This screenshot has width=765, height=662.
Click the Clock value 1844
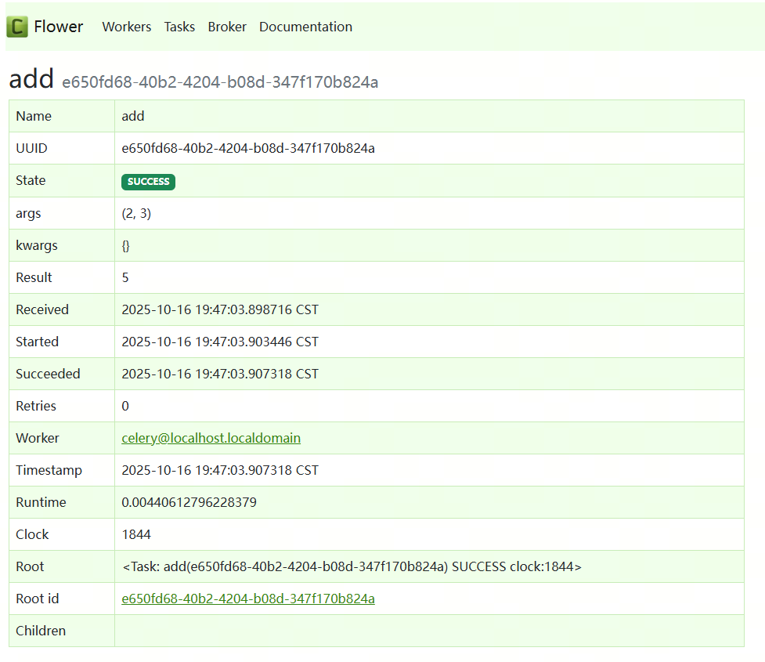pos(133,534)
